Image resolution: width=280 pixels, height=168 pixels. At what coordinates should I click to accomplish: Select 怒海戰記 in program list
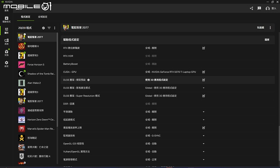click(37, 138)
